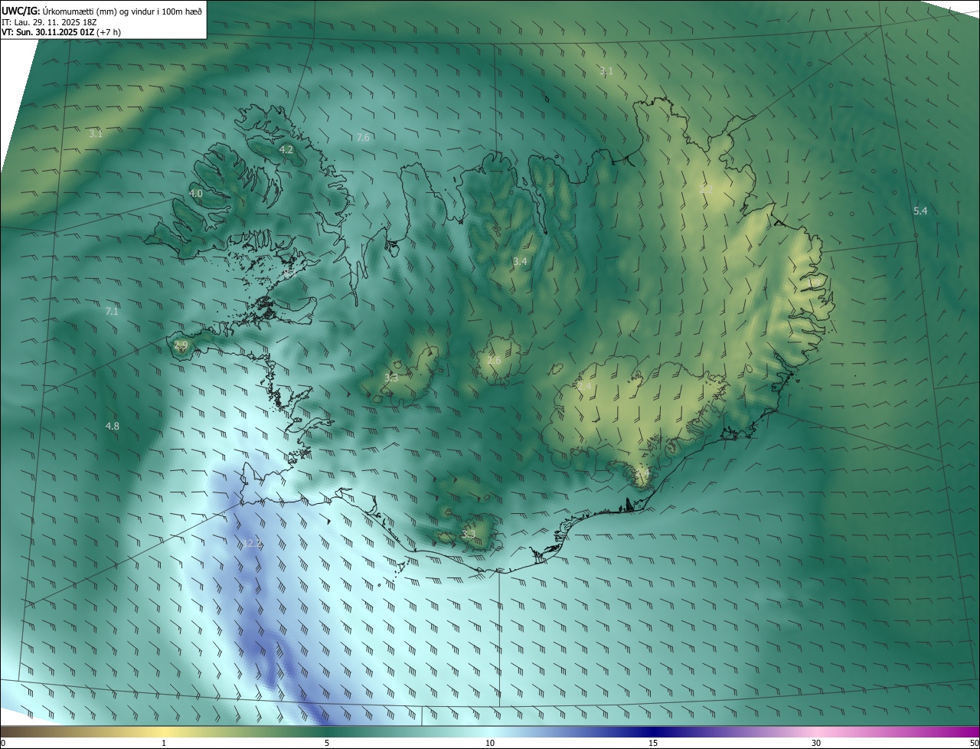Click the 1 tick label on the color scale
Image resolution: width=980 pixels, height=749 pixels.
tap(164, 743)
